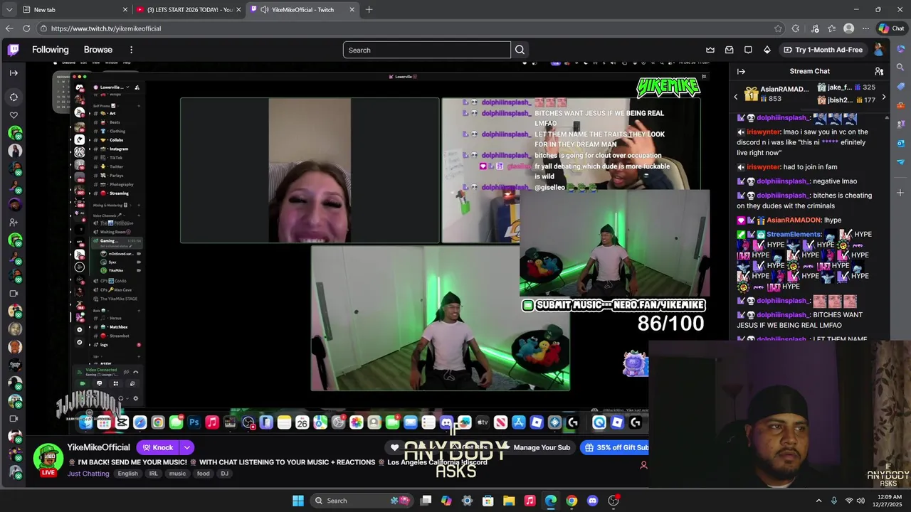
Task: Open Discord from the Windows taskbar
Action: click(x=592, y=501)
